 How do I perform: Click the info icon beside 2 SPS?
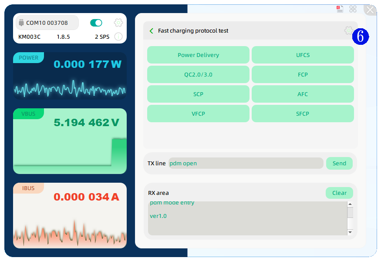(118, 37)
